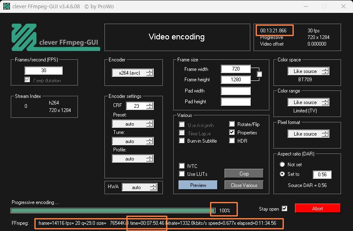Open the Preset auto selector
The image size is (353, 231).
(x=133, y=124)
